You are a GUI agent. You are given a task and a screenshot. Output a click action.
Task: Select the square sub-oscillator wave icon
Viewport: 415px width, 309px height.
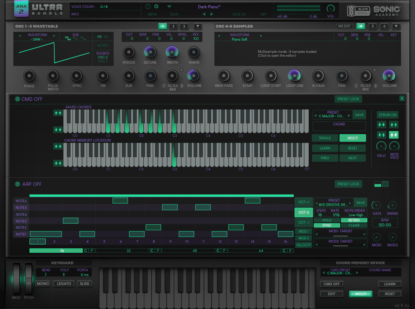68,39
